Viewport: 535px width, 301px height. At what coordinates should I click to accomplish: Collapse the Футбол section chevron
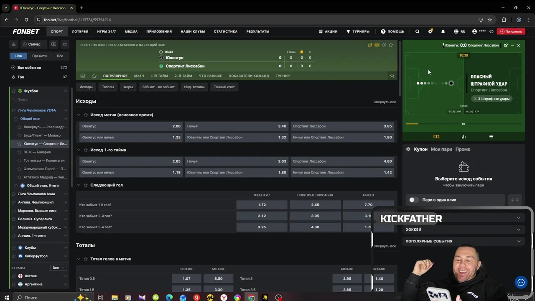pos(66,91)
